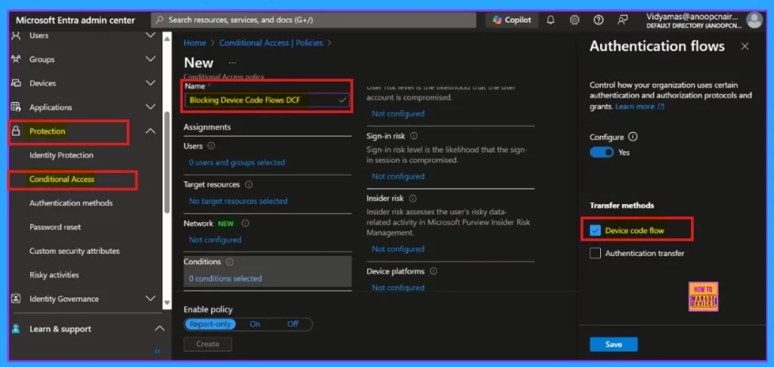Open 0 users and groups selected link
The image size is (774, 367).
pyautogui.click(x=237, y=162)
